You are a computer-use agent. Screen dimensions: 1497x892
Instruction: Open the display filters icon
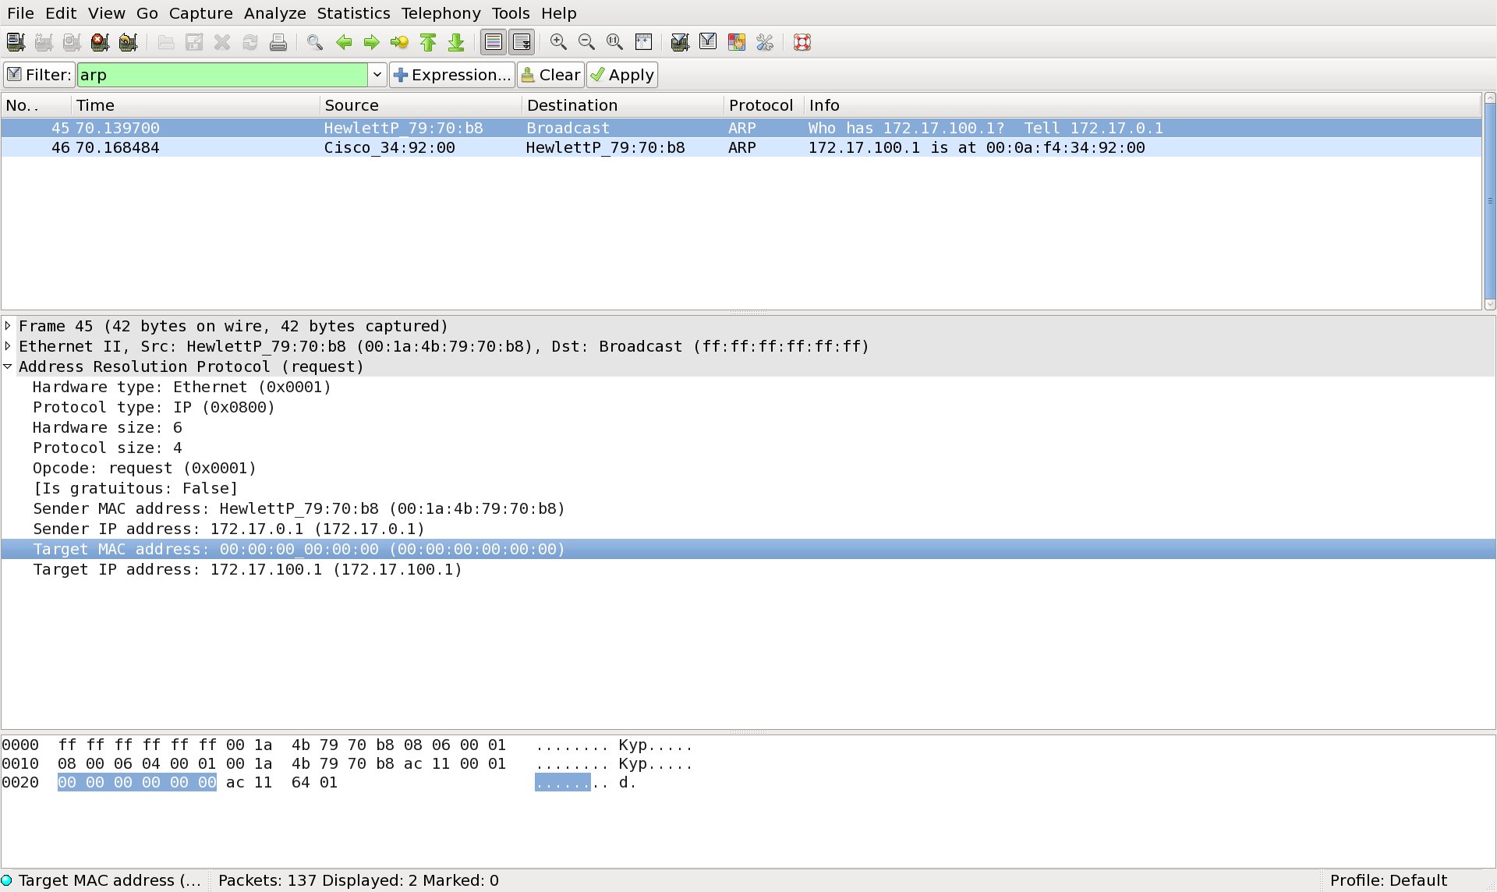708,42
